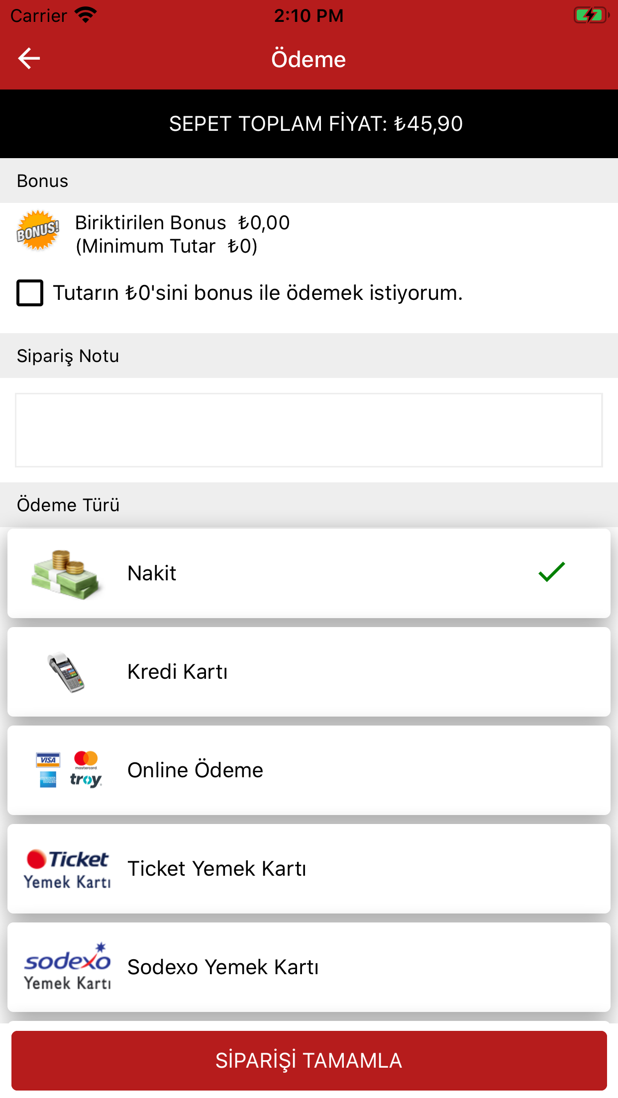Tap the orange Bonus badge icon

pos(38,230)
